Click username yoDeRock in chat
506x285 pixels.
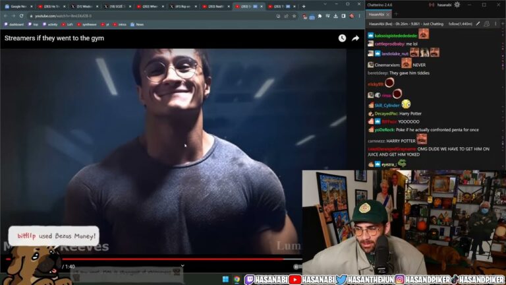click(x=384, y=129)
